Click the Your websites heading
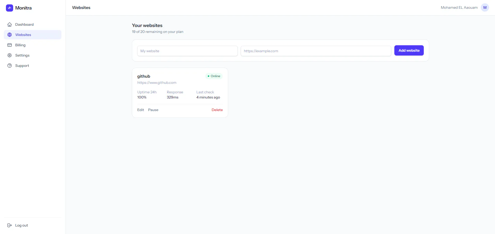 pyautogui.click(x=147, y=25)
